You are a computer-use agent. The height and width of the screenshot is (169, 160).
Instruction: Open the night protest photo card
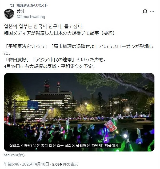pyautogui.click(x=79, y=112)
